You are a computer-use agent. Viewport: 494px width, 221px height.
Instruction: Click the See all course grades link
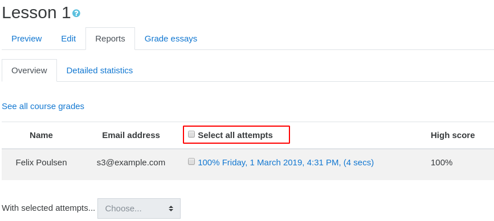pos(43,106)
